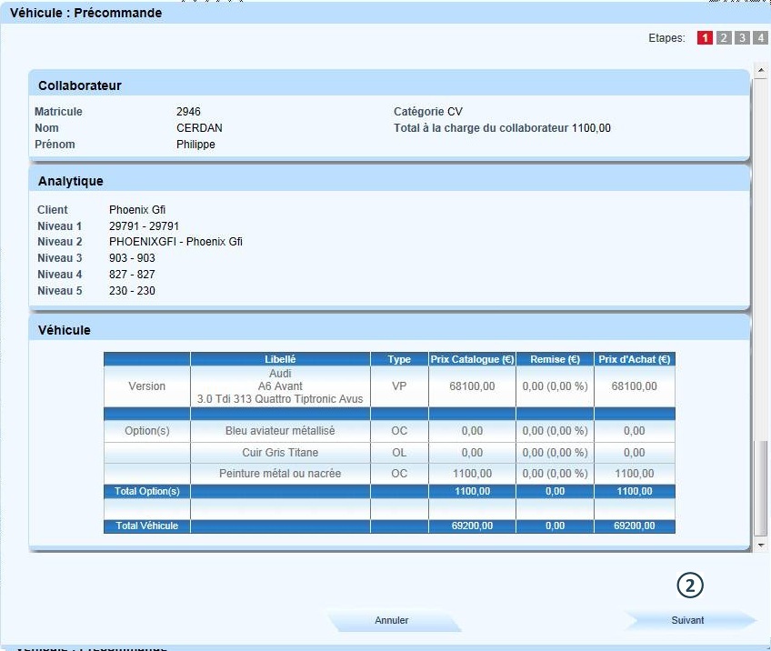Collapse the Collaborateur section header
The image size is (771, 651).
click(389, 85)
